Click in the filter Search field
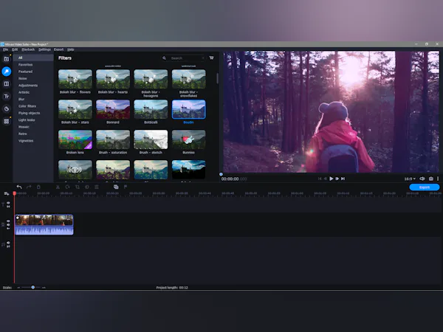Image resolution: width=443 pixels, height=332 pixels. pyautogui.click(x=185, y=58)
